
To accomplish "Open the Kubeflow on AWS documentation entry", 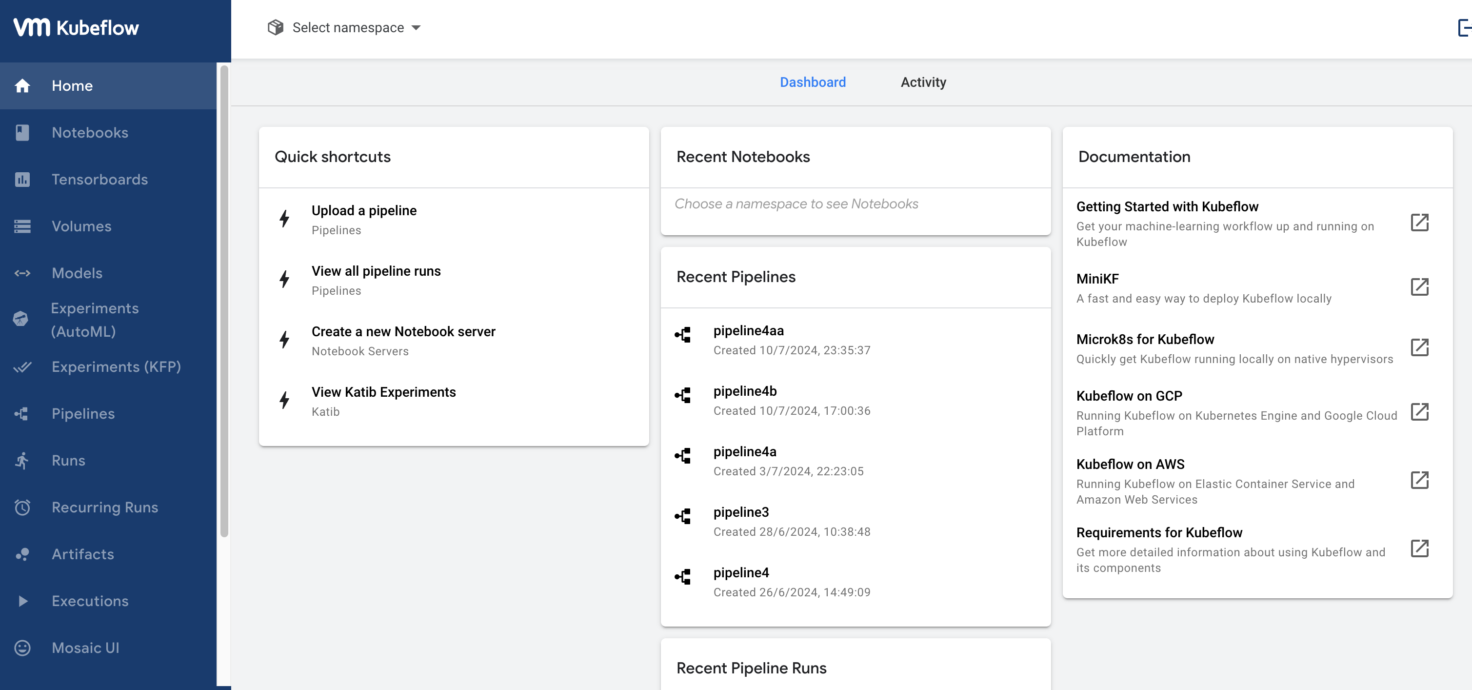I will point(1257,481).
